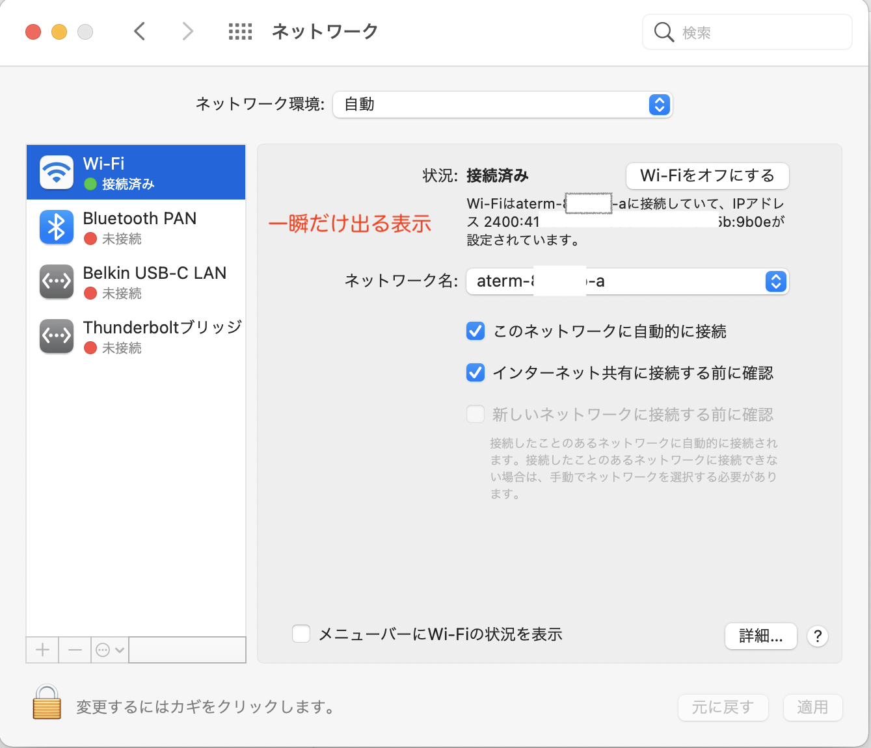Remove selected service with minus
Image resolution: width=871 pixels, height=748 pixels.
[x=75, y=650]
